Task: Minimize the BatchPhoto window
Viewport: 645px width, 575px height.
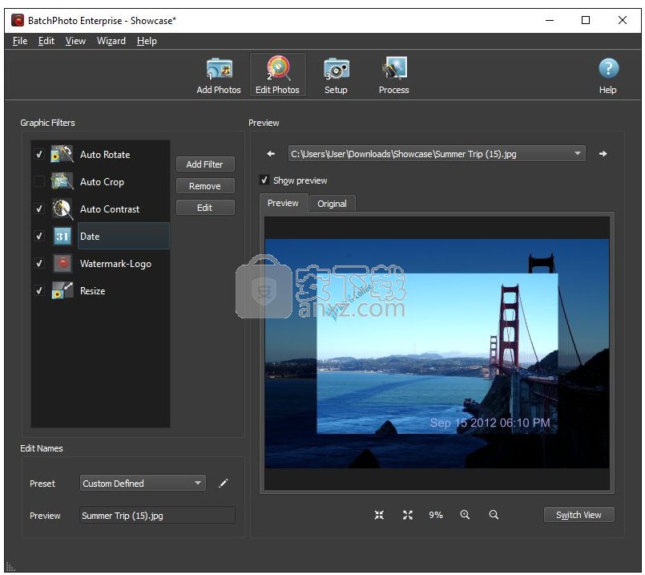Action: click(x=550, y=20)
